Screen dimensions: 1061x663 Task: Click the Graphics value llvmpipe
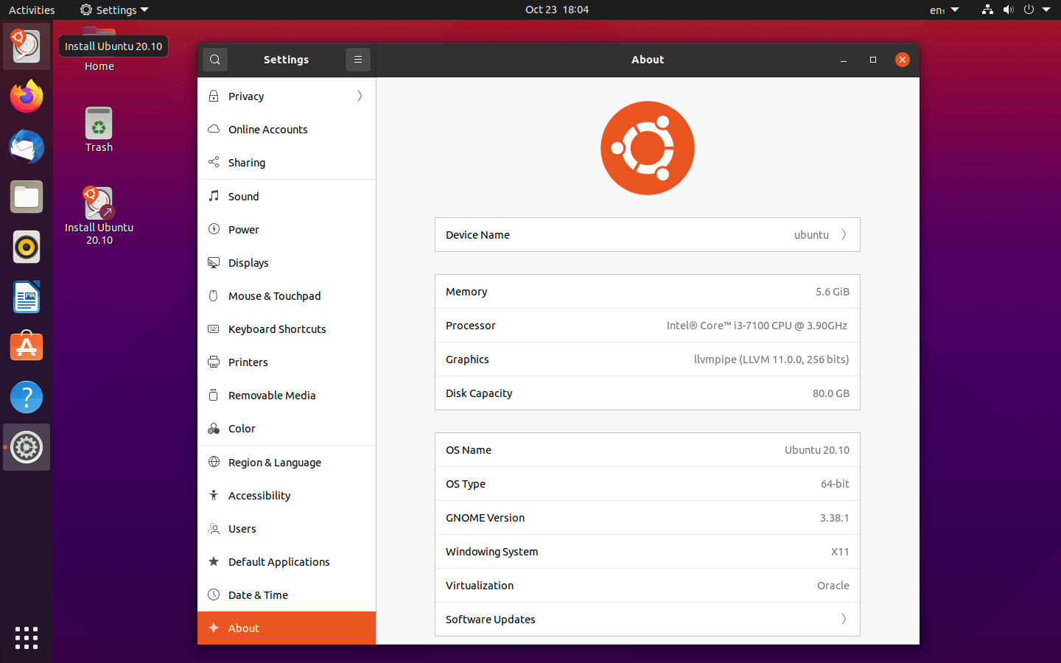click(x=771, y=359)
